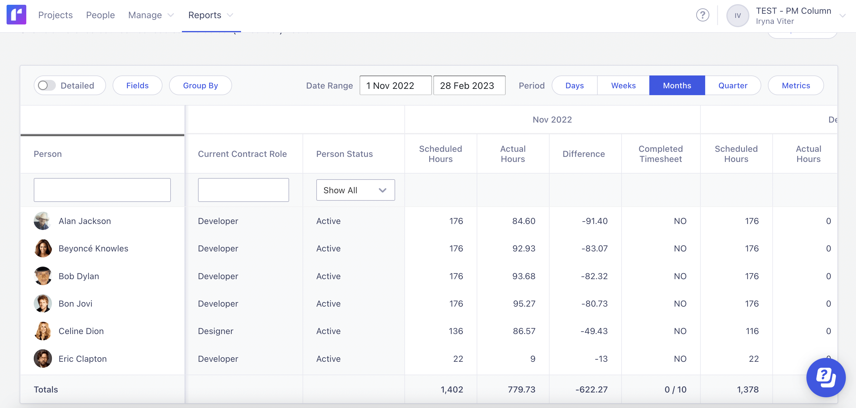Open the Person Status Show All dropdown
Image resolution: width=856 pixels, height=408 pixels.
355,190
